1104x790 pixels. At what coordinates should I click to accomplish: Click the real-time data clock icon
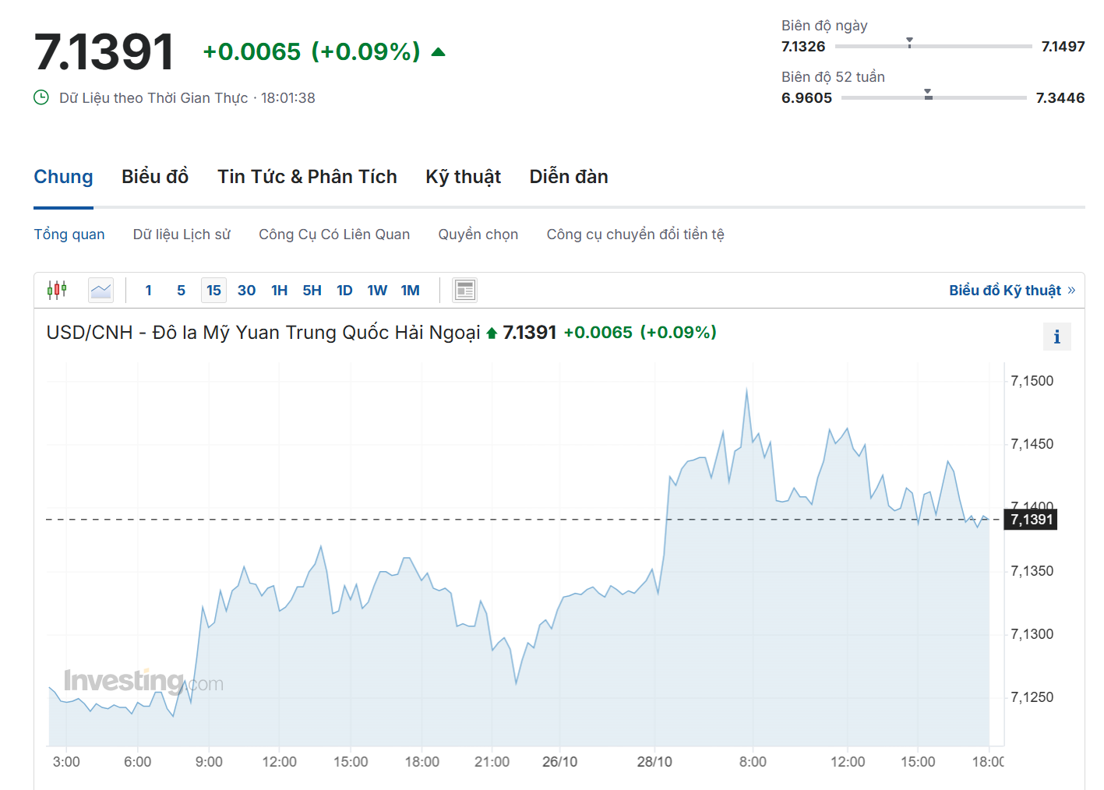click(41, 97)
